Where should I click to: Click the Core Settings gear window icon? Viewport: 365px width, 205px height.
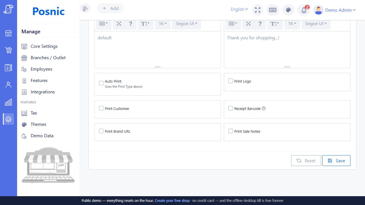click(x=25, y=46)
